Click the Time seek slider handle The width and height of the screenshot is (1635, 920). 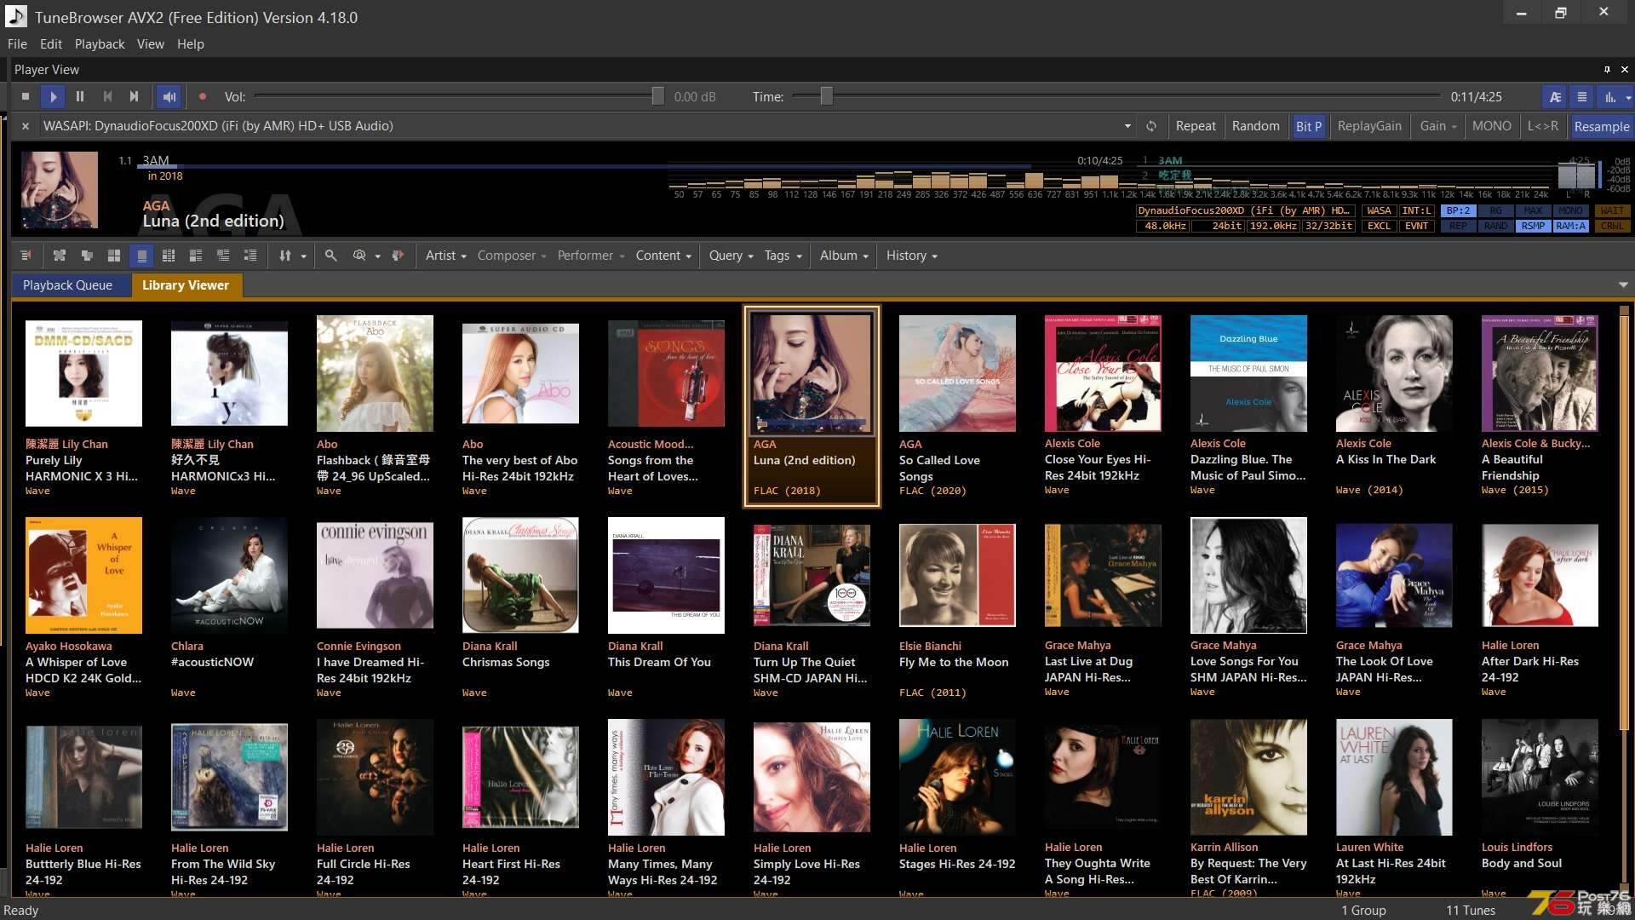click(826, 97)
